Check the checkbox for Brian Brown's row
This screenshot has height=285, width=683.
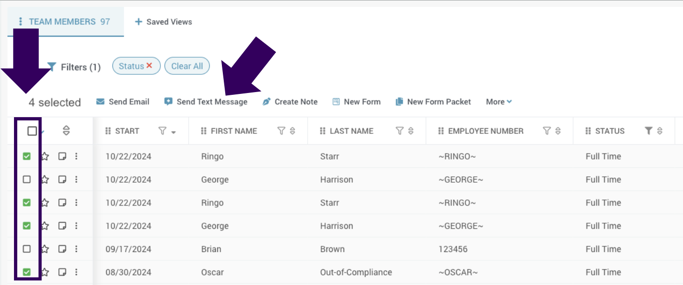click(27, 249)
